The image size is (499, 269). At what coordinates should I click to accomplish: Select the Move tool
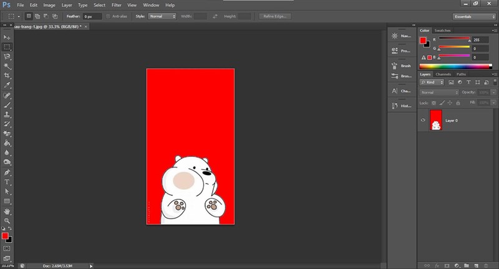[x=7, y=37]
